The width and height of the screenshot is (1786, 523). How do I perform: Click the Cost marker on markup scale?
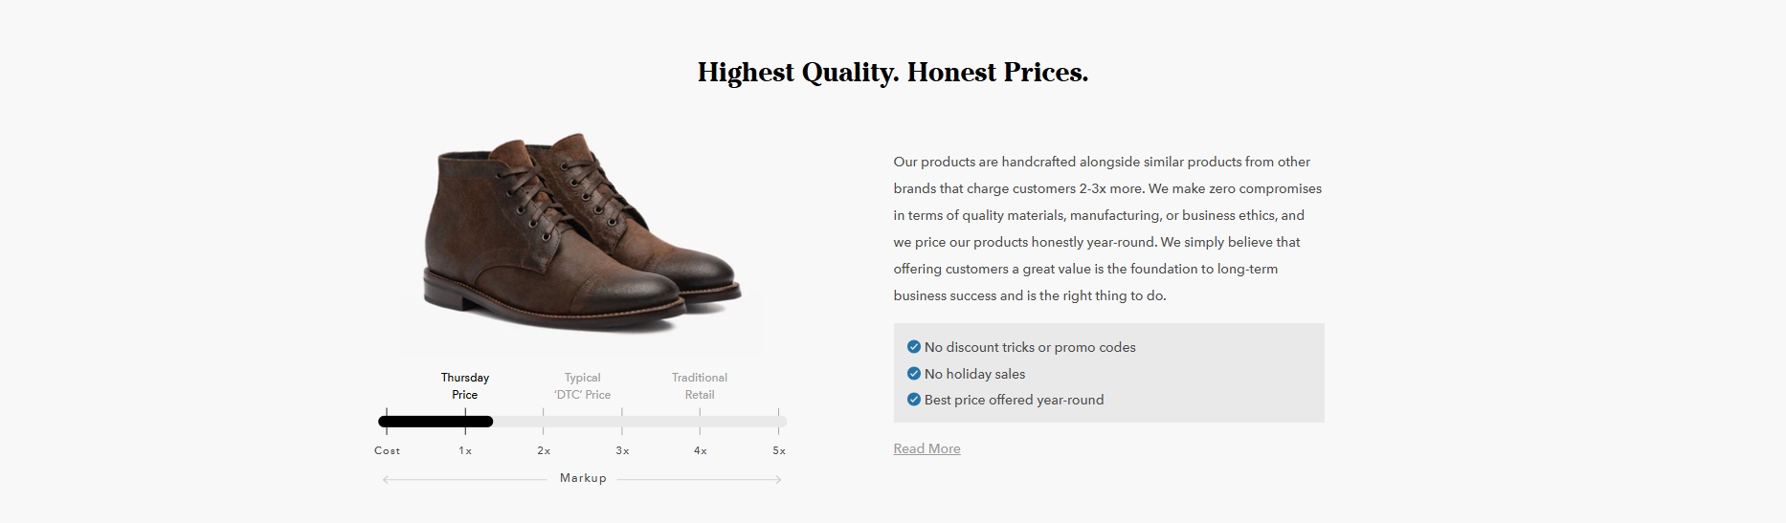tap(388, 450)
